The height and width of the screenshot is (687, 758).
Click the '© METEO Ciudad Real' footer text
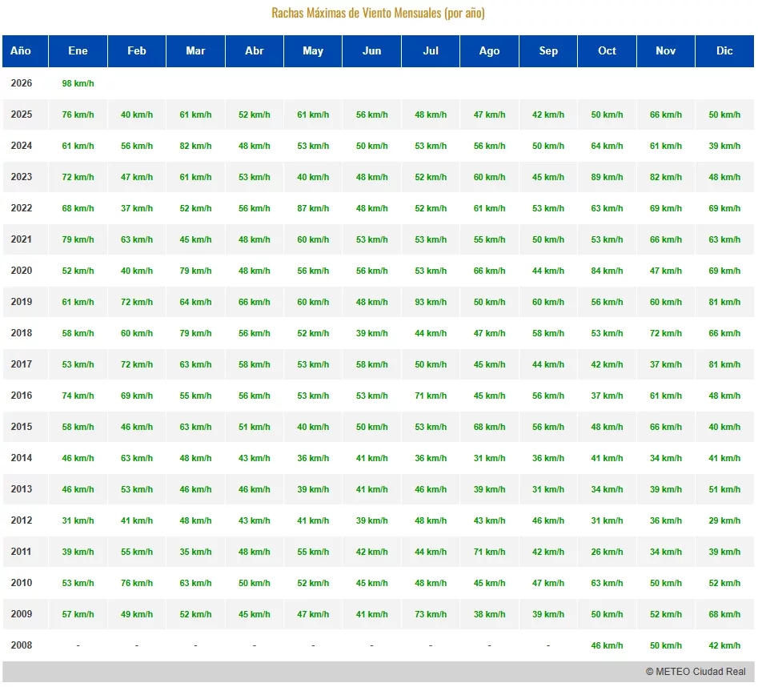696,672
